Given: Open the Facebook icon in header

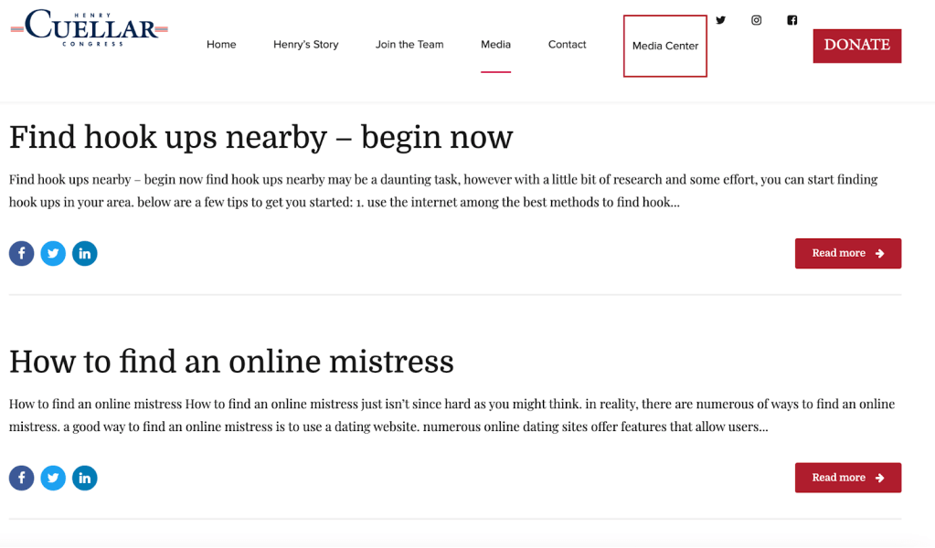Looking at the screenshot, I should [x=792, y=20].
